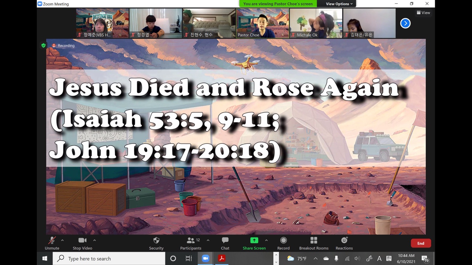
Task: Expand audio options arrow beside Unmute
Action: (62, 240)
